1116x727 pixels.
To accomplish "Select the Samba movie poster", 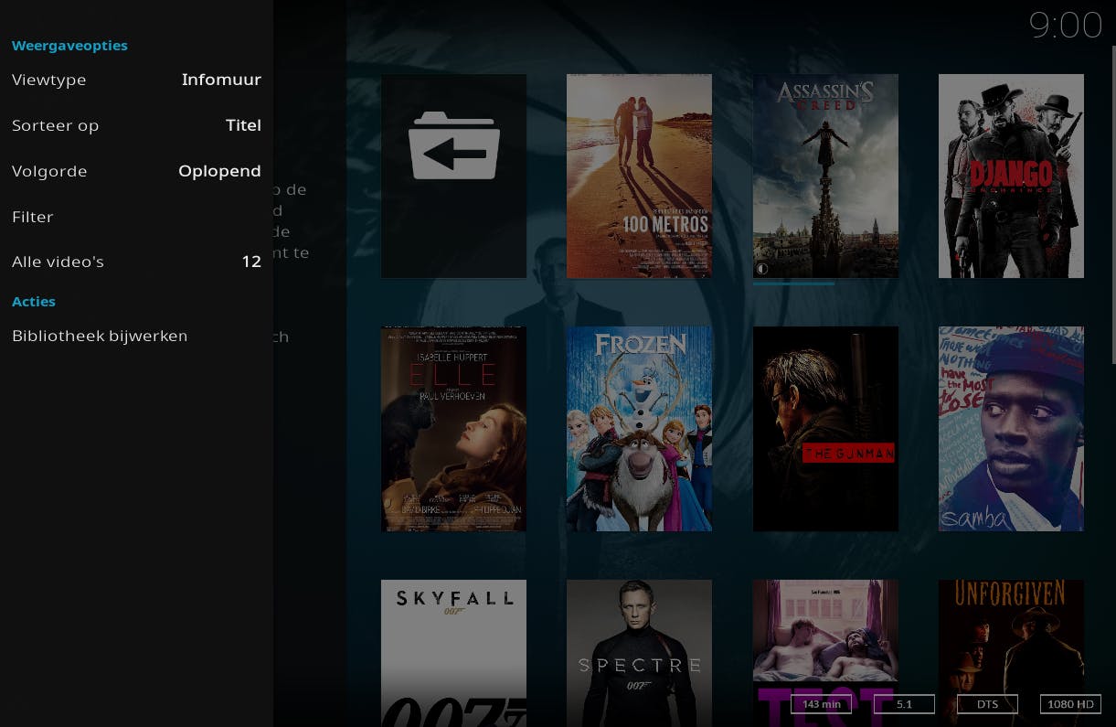I will pyautogui.click(x=1011, y=429).
